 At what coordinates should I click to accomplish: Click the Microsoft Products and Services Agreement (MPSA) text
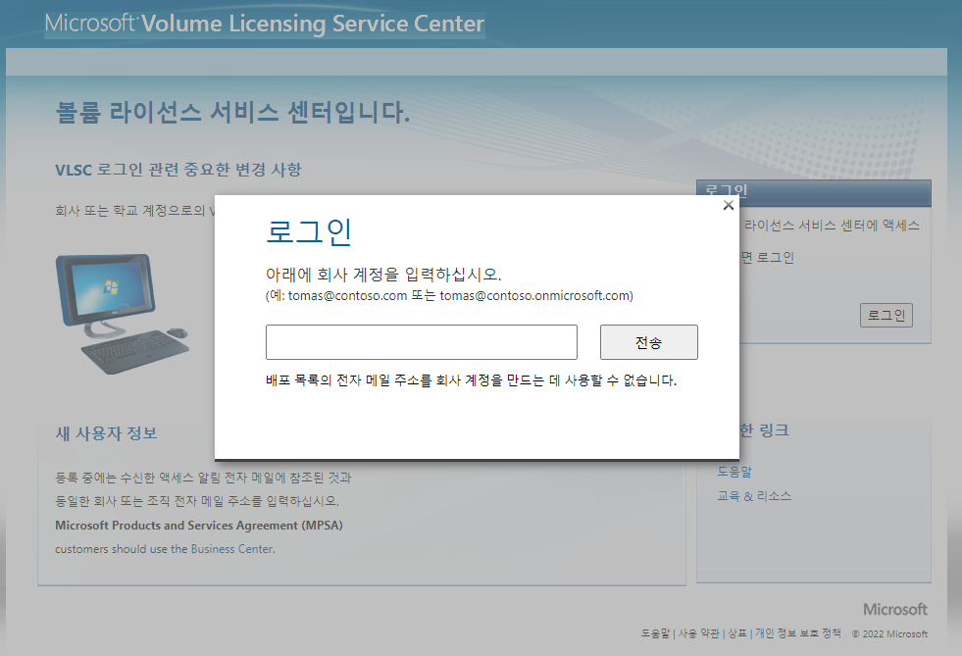tap(199, 526)
